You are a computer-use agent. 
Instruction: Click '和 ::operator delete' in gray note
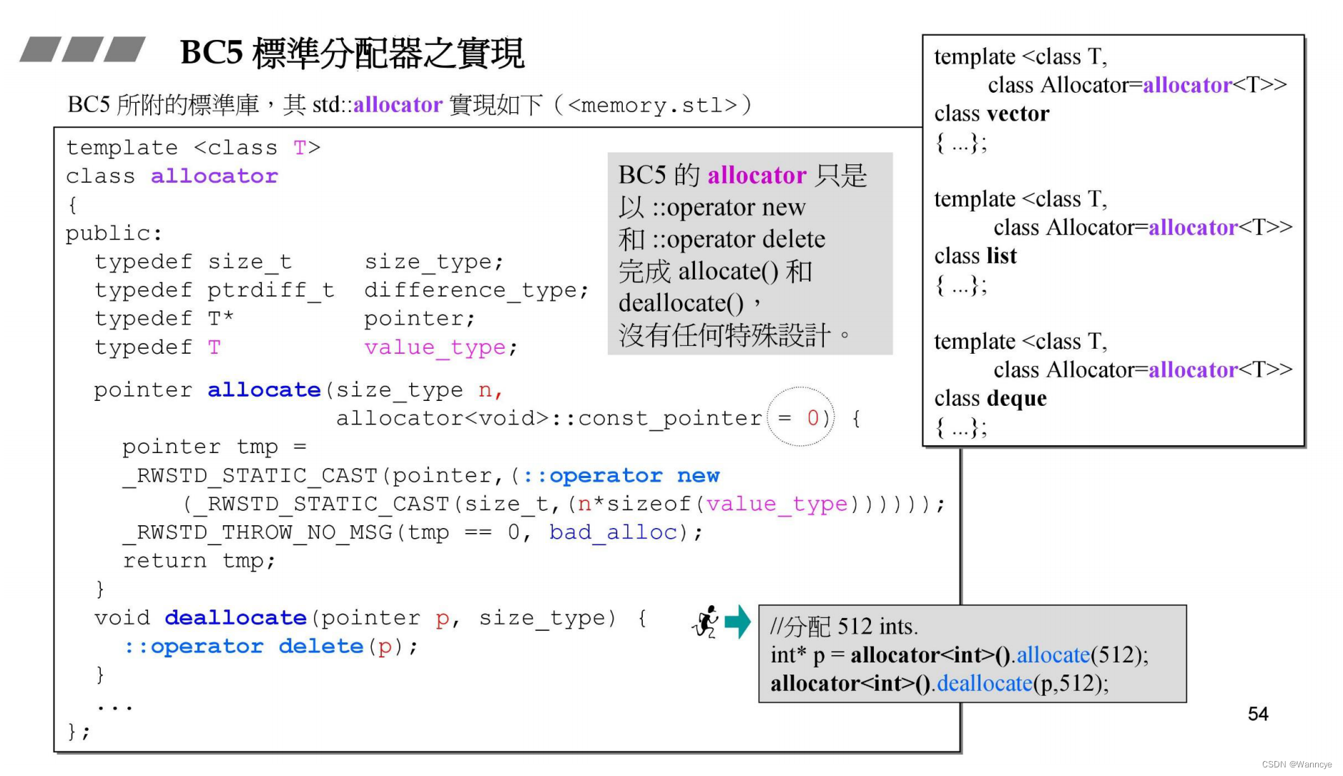coord(722,239)
